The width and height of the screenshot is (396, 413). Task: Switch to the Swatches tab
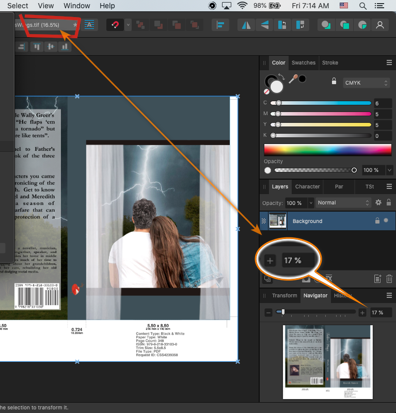[303, 63]
